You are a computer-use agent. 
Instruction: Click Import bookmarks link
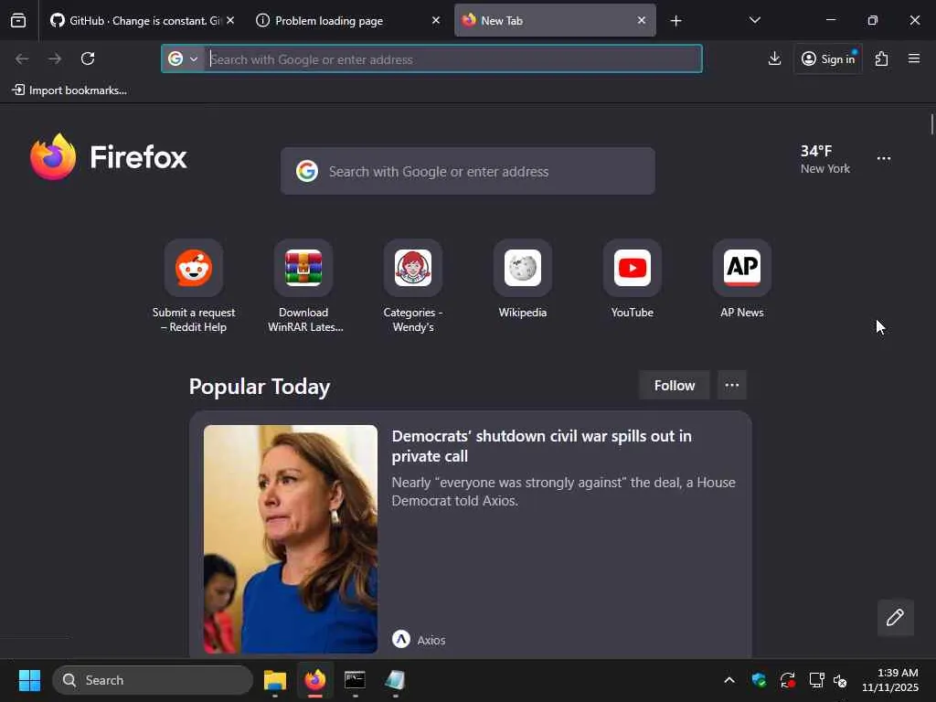click(x=69, y=90)
